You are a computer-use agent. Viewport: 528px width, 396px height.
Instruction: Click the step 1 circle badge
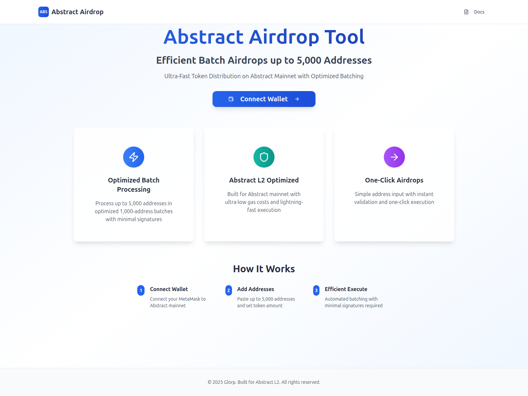(141, 291)
